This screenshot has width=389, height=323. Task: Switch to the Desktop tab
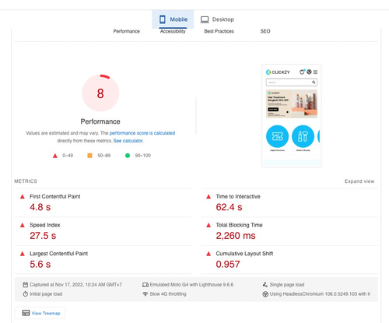[x=217, y=19]
